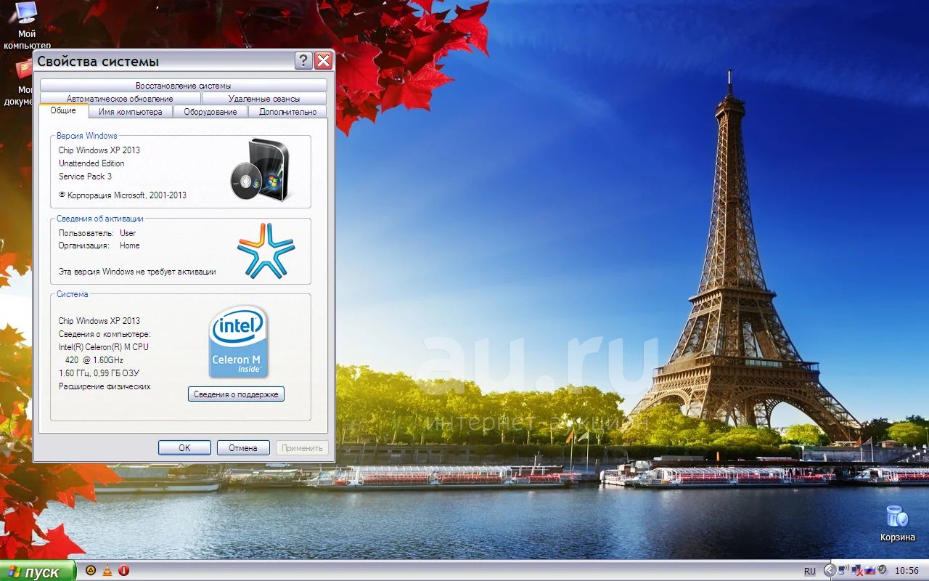Click the 420 @ 1.60GHz text

coord(94,360)
